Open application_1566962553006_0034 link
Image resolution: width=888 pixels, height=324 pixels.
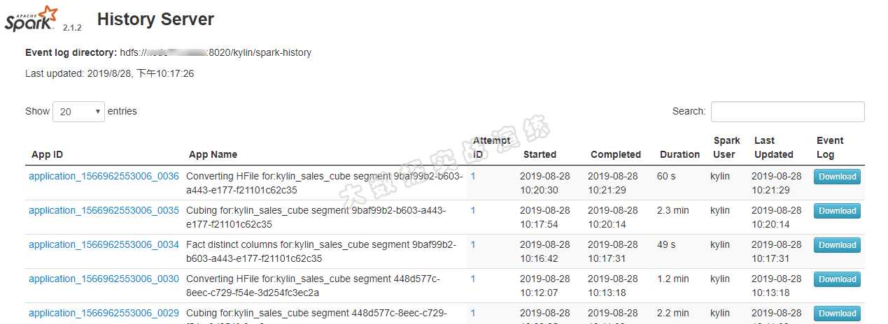point(104,244)
